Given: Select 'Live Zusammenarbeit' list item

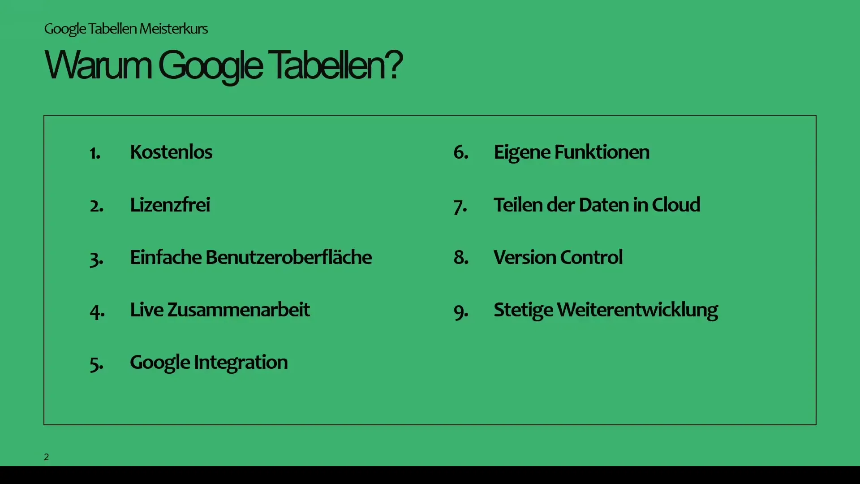Looking at the screenshot, I should pos(219,308).
